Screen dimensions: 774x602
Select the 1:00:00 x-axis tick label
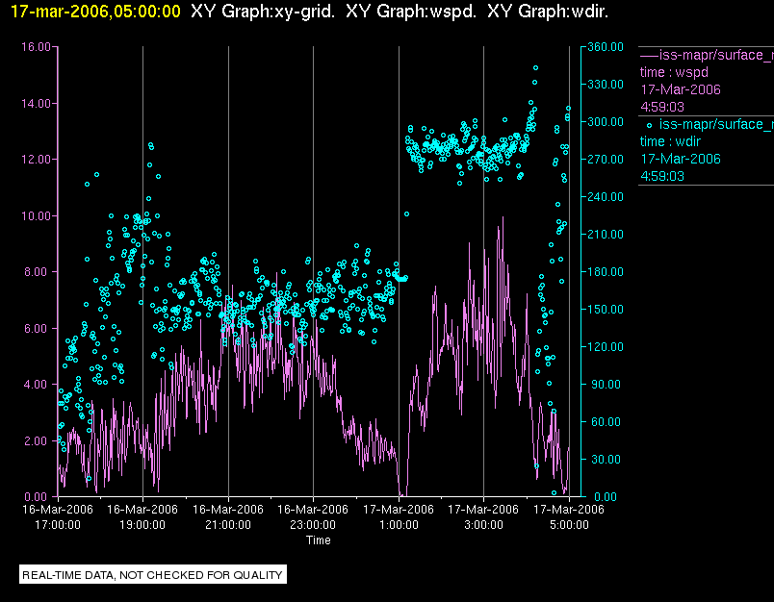(x=399, y=525)
